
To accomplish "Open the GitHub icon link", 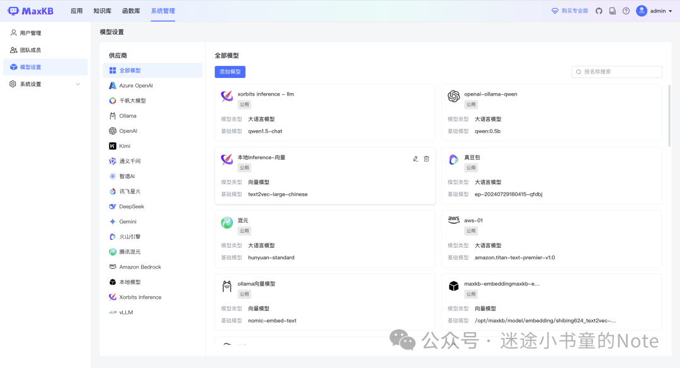I will point(599,11).
